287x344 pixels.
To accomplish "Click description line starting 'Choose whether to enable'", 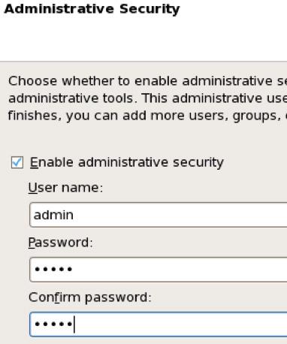I will (147, 81).
